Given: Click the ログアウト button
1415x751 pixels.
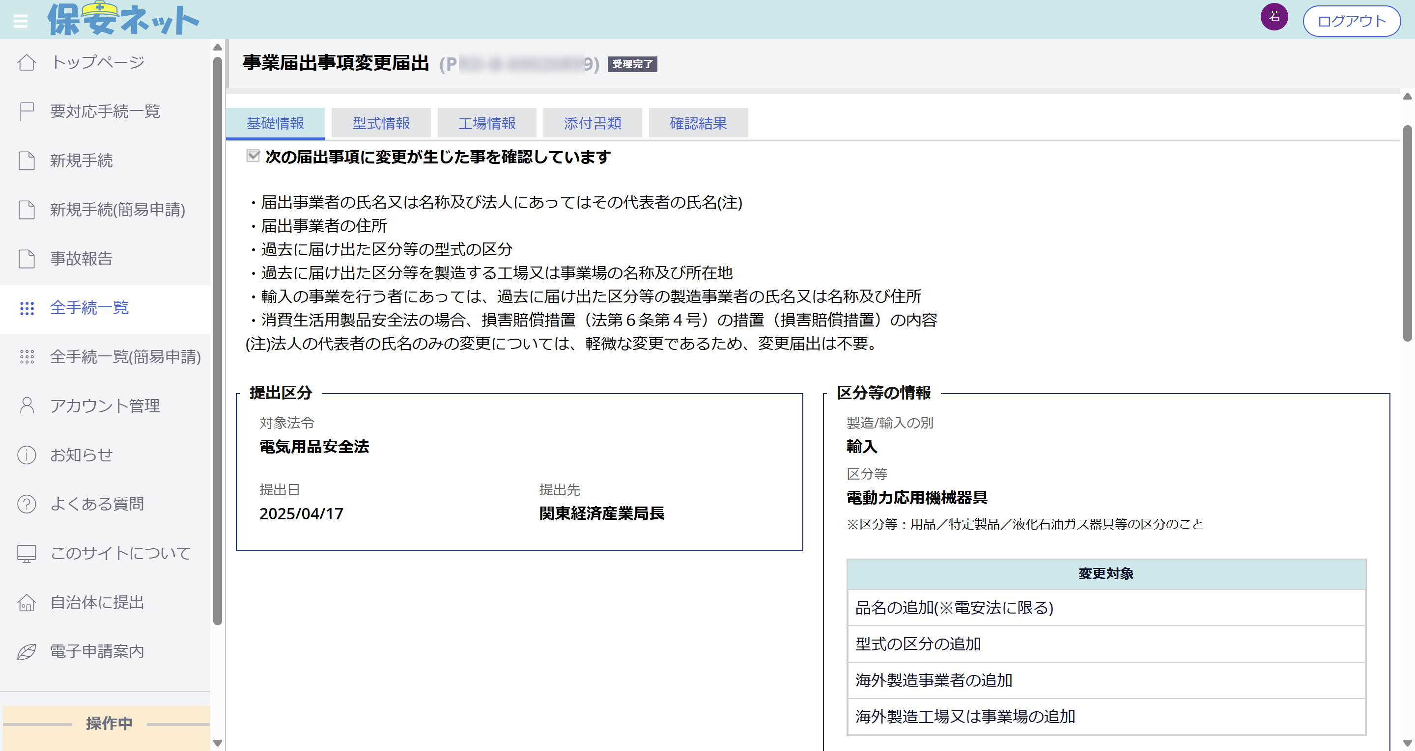Looking at the screenshot, I should [x=1351, y=22].
